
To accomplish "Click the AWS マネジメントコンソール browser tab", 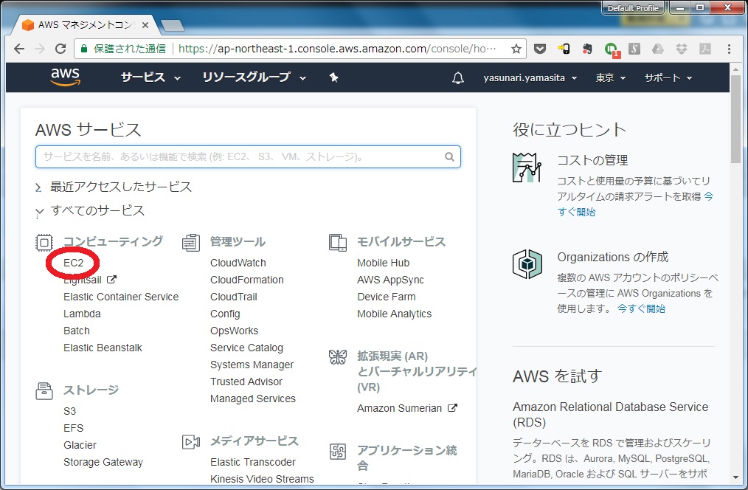I will point(86,25).
